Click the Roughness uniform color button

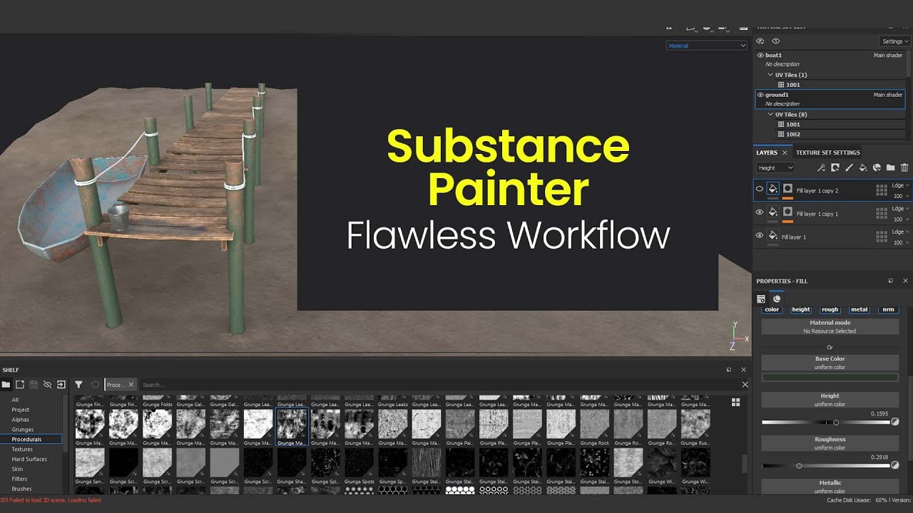[x=830, y=443]
